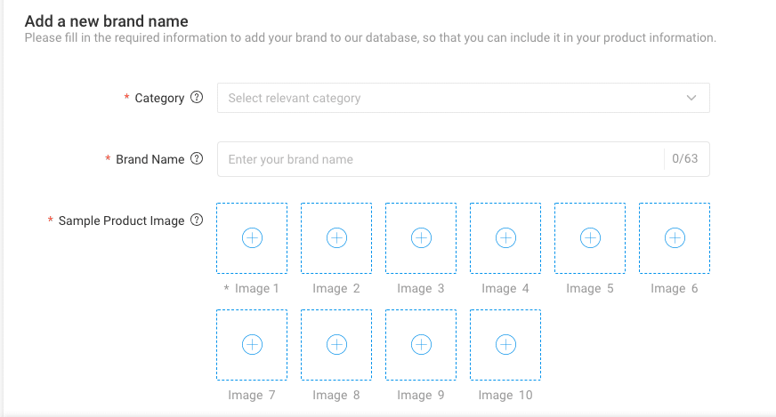
Task: Click the plus icon for Image 10
Action: (x=505, y=344)
